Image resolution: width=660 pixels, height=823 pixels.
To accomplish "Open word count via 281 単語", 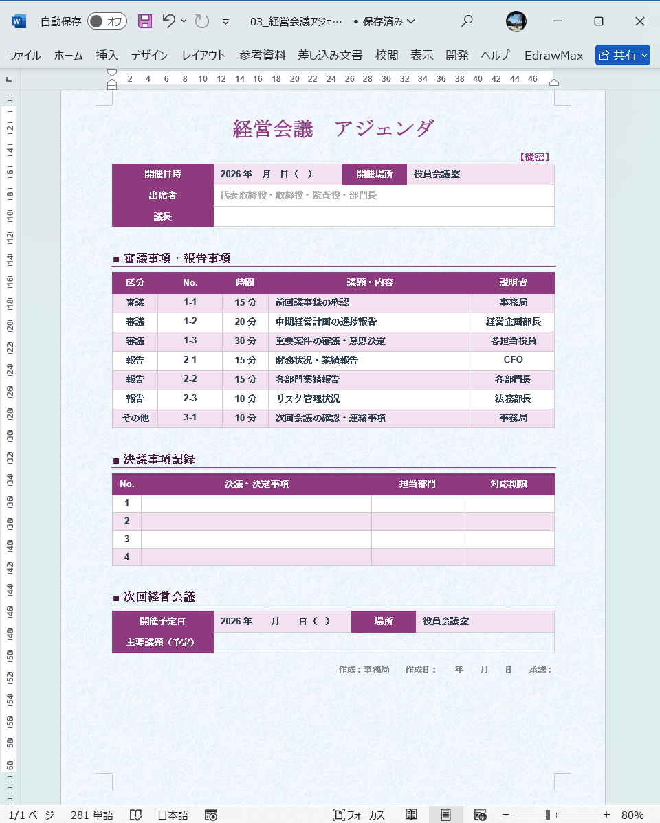I will [91, 814].
